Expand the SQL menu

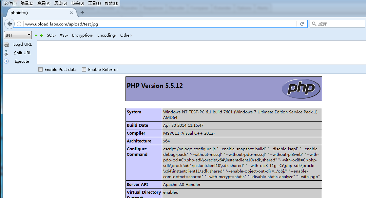[51, 35]
